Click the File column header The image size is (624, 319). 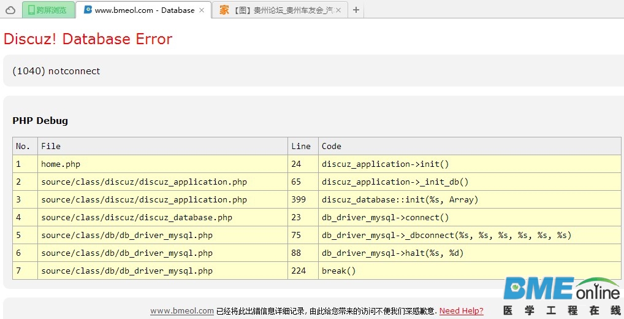(x=162, y=146)
